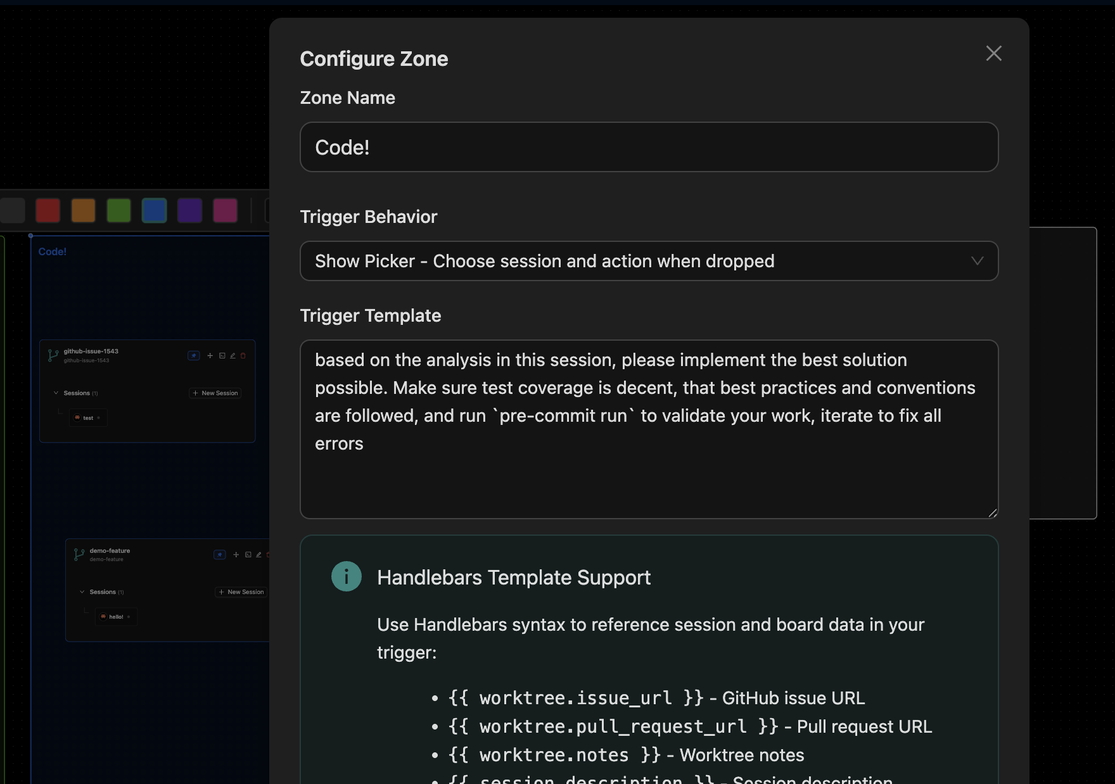Click the git branch icon on demo-feature card
This screenshot has width=1115, height=784.
79,554
